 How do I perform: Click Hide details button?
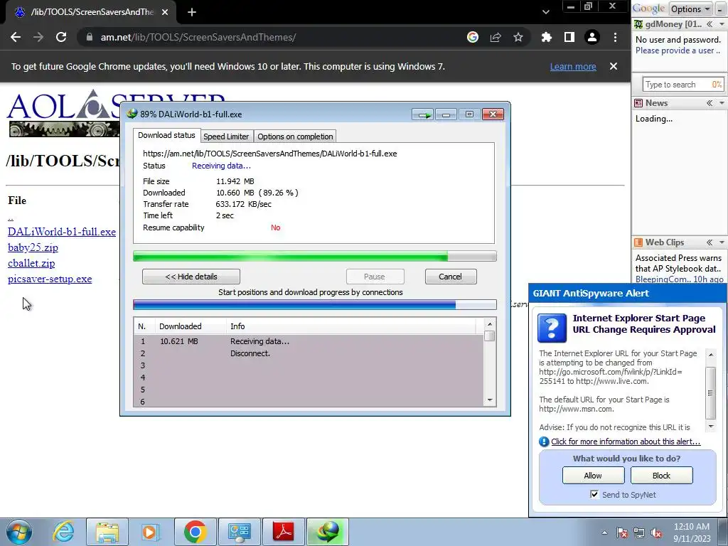191,277
